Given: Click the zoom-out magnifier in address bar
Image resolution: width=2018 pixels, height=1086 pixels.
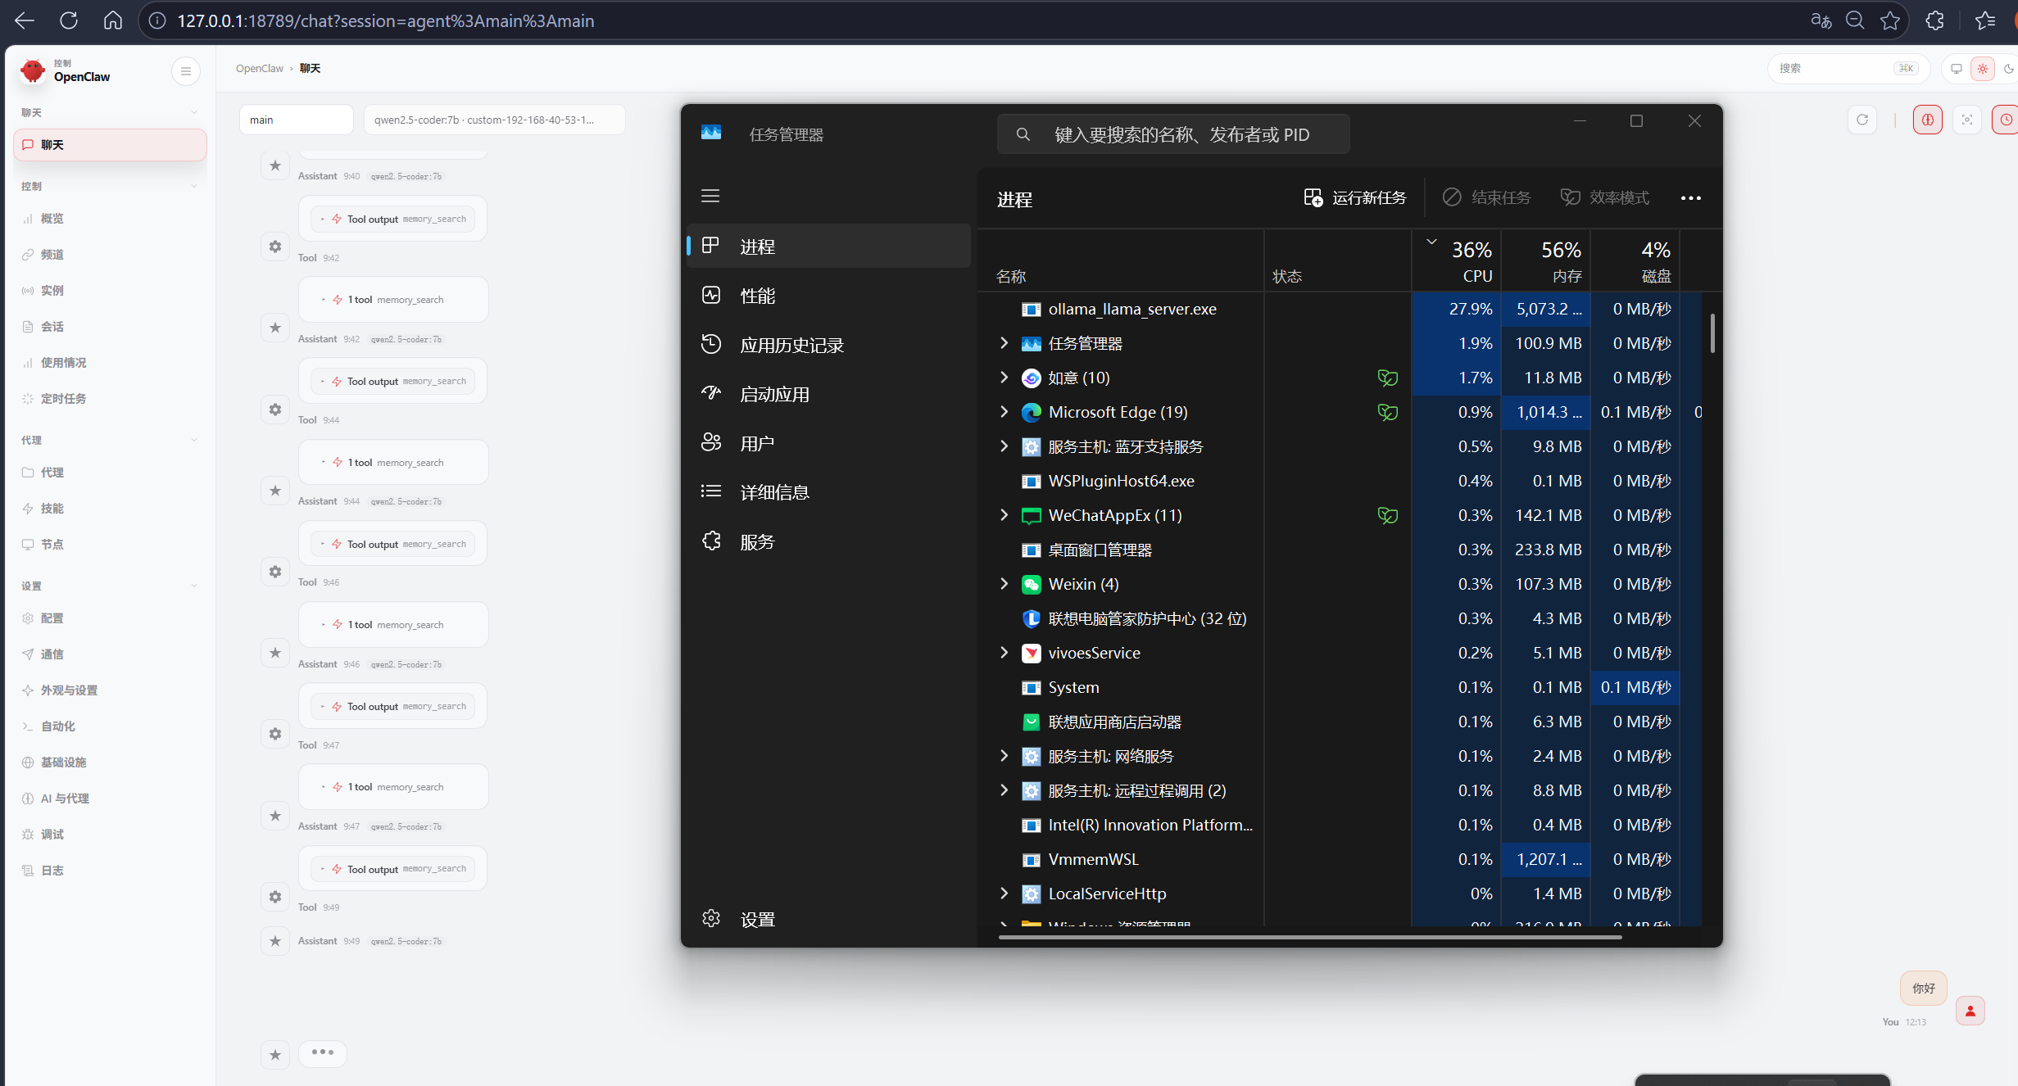Looking at the screenshot, I should [1855, 20].
